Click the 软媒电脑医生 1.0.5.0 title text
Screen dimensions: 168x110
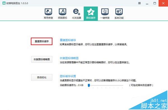tap(17, 3)
